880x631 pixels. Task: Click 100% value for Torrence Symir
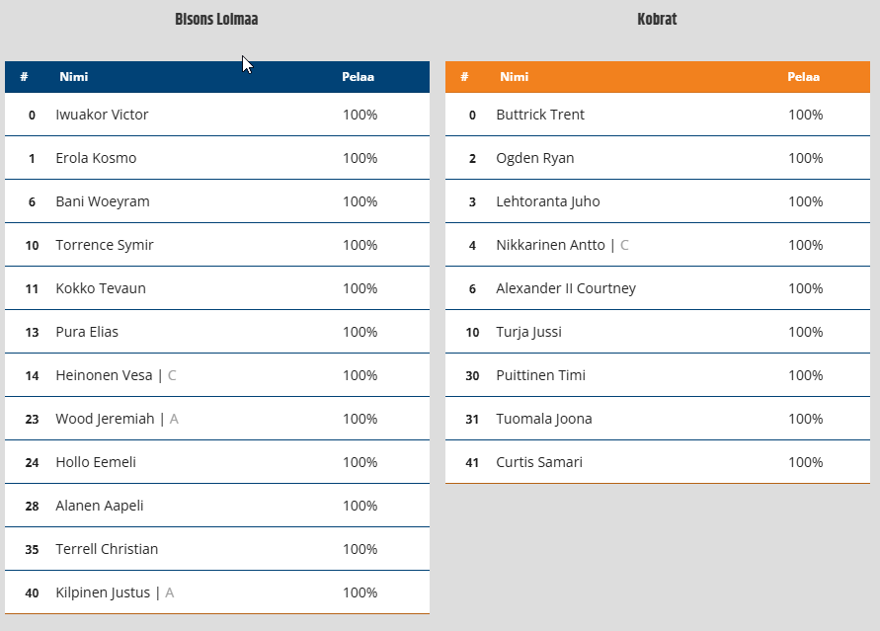(360, 245)
